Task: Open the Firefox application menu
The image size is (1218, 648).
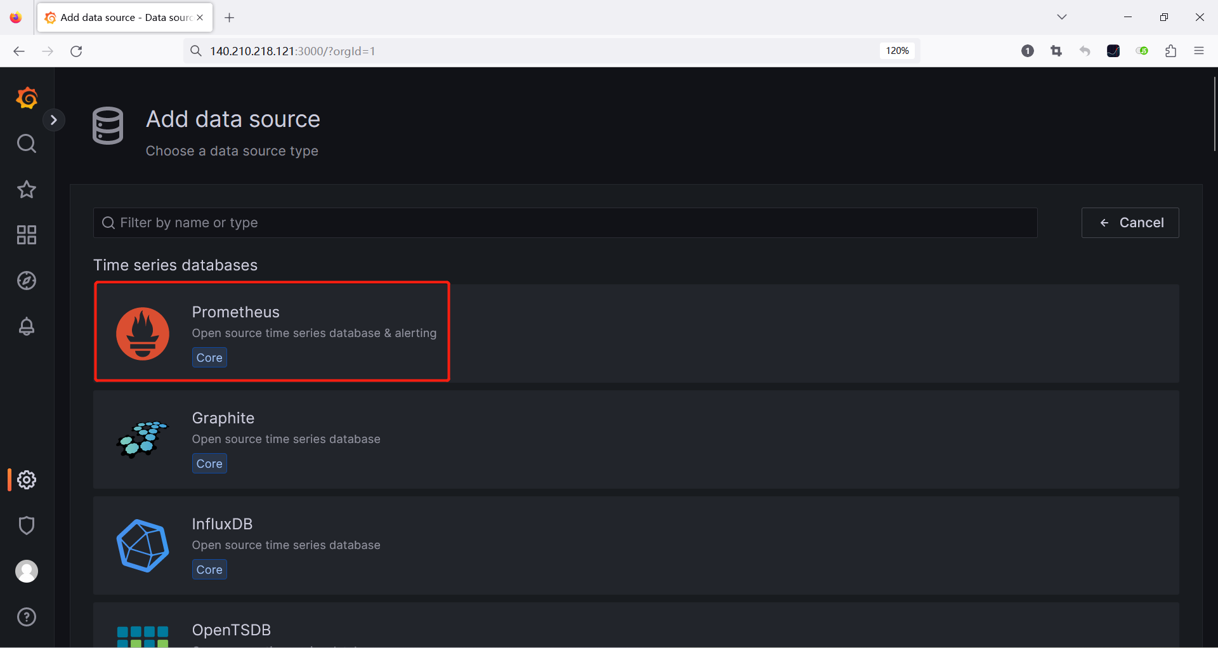Action: pos(1199,51)
